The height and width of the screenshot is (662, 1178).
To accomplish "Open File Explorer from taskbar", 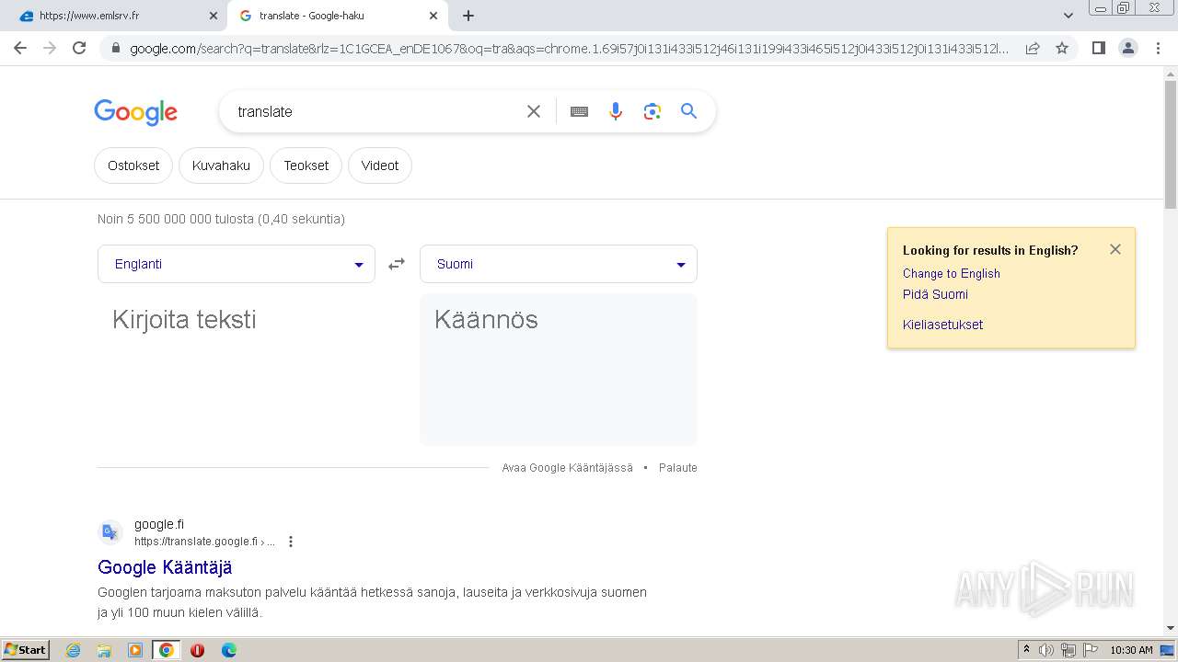I will 104,650.
